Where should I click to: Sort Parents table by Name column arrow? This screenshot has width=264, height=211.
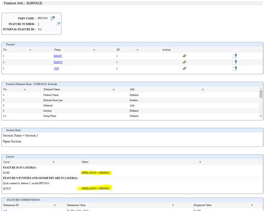coord(94,50)
